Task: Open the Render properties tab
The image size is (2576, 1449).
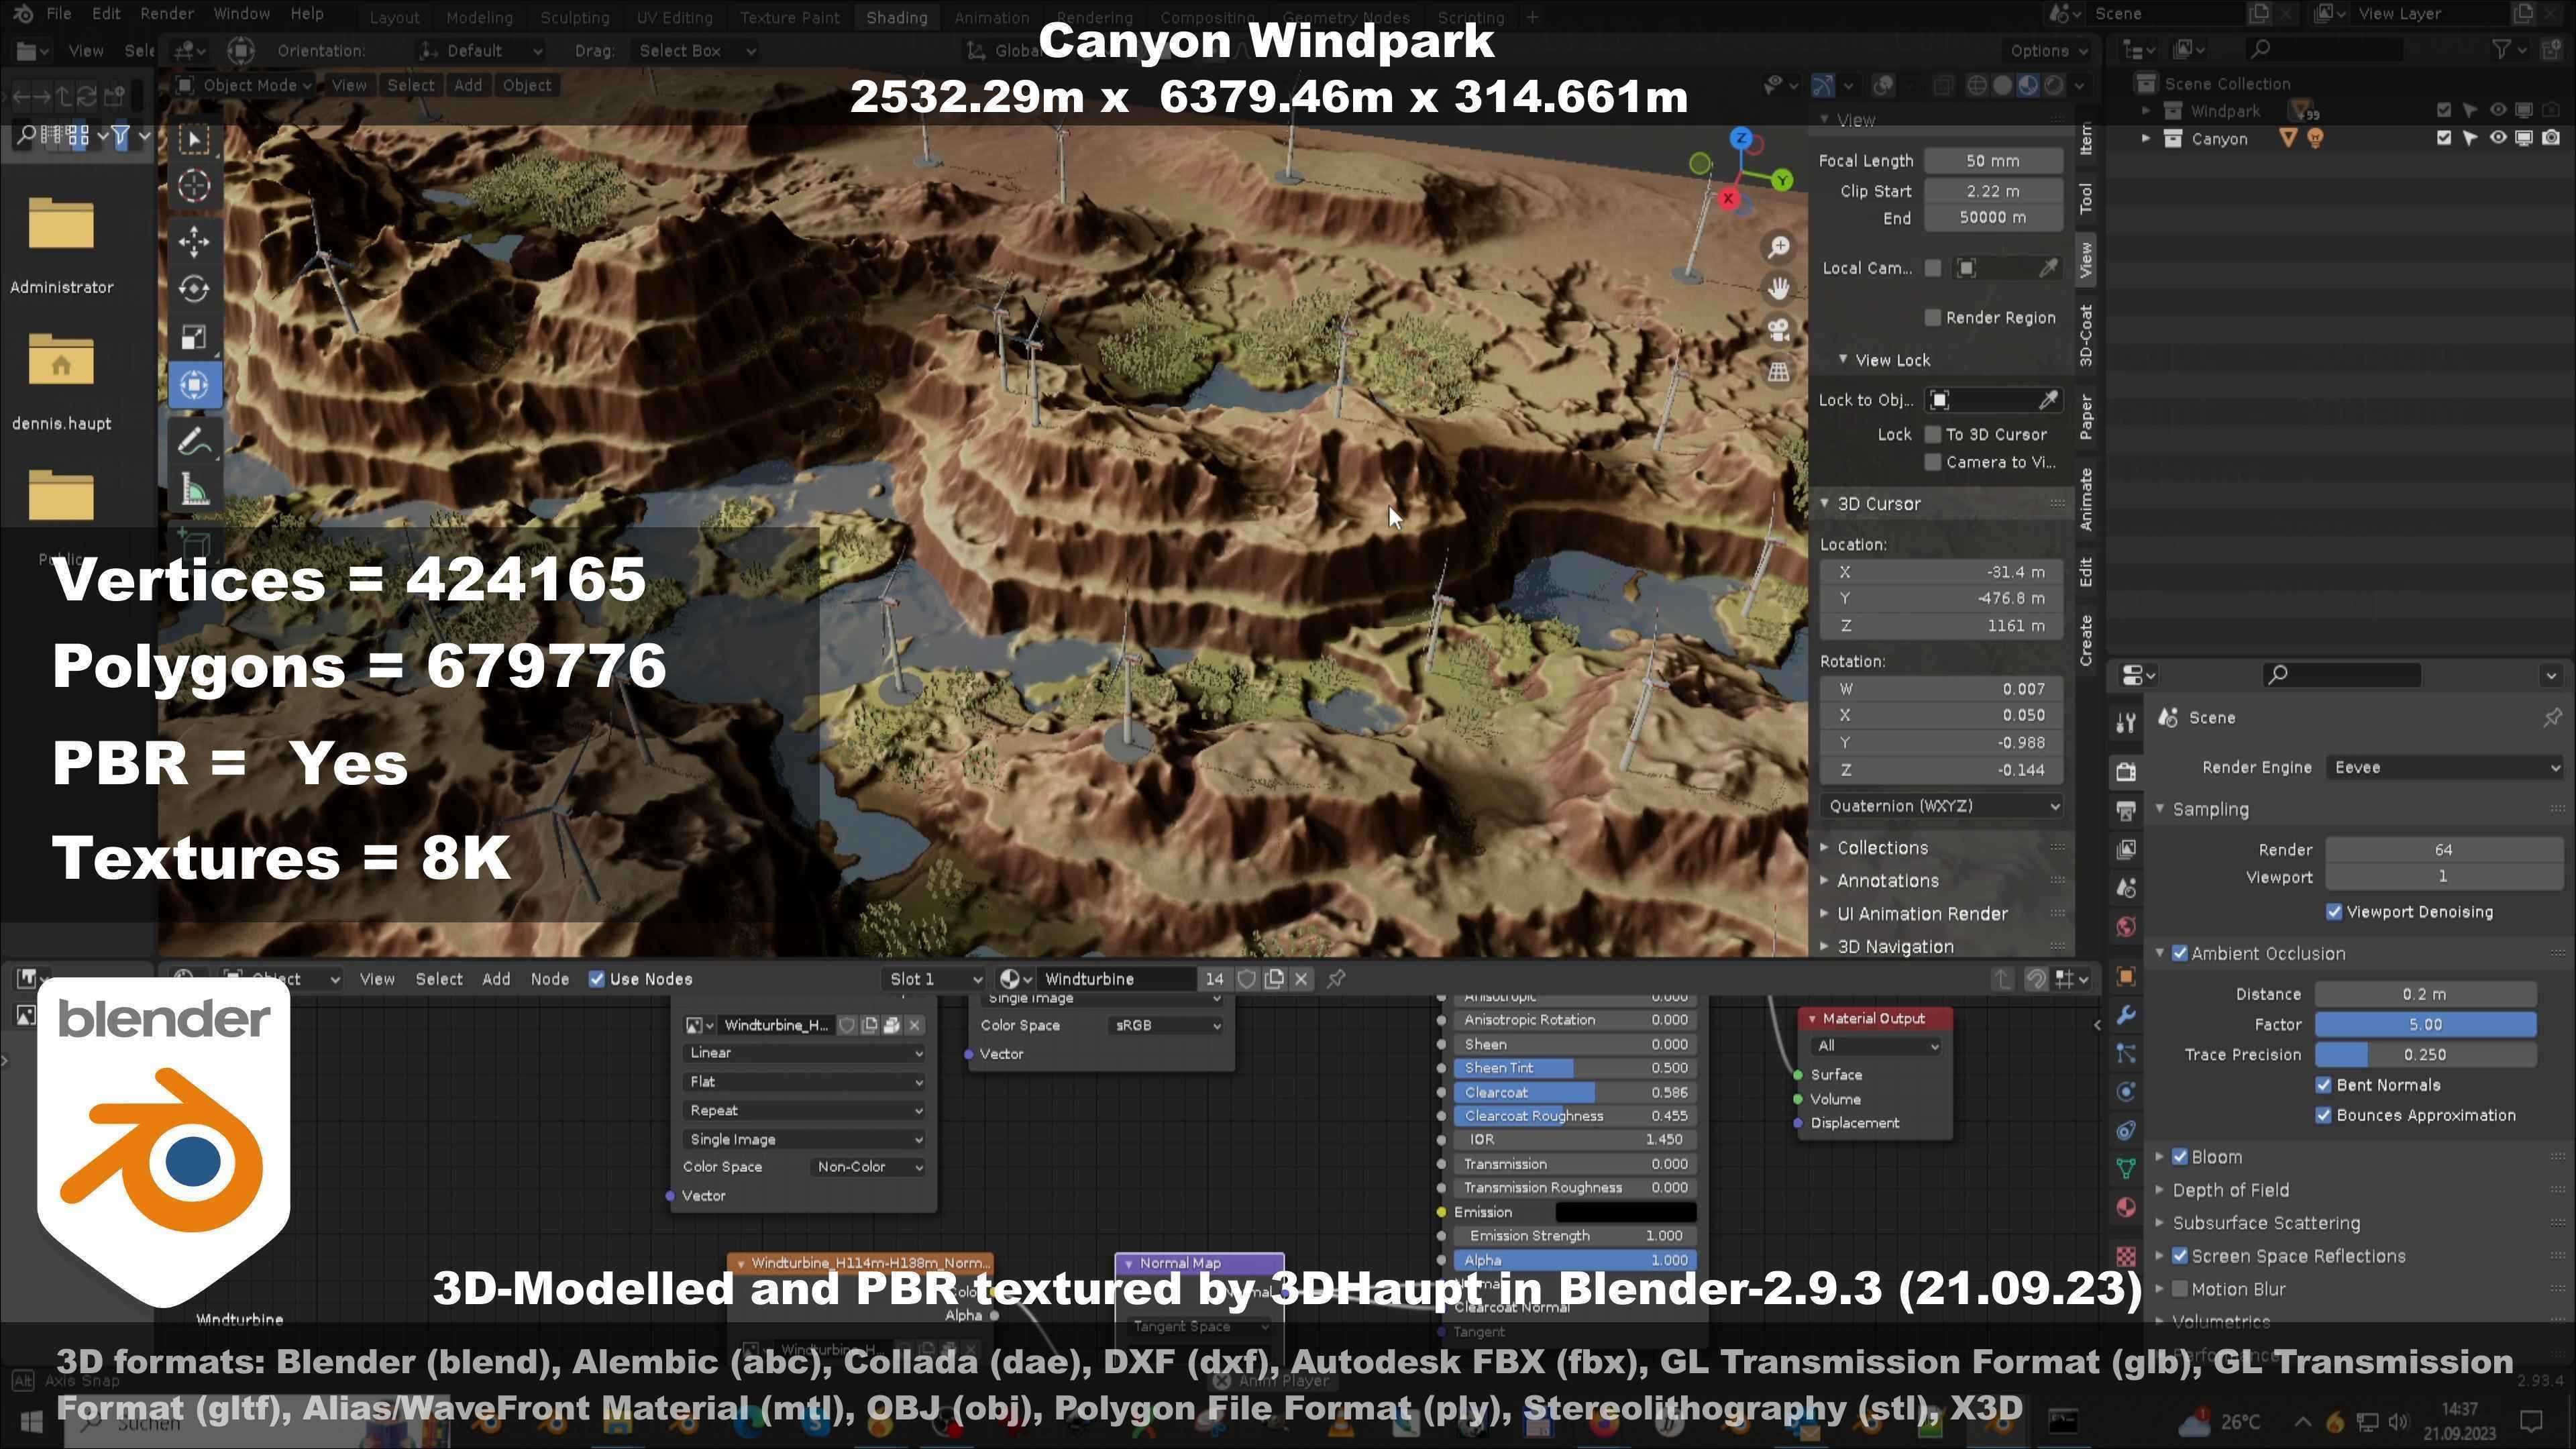Action: click(2127, 771)
